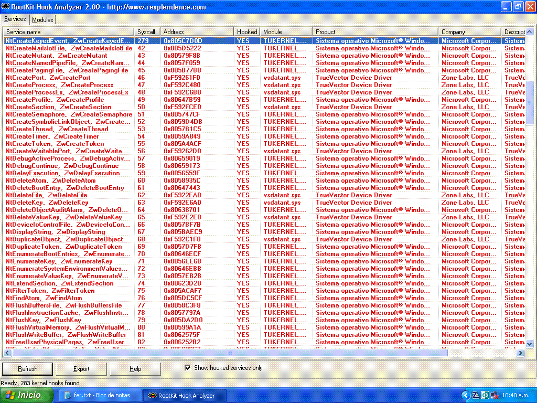Click the horizontal scrollbar left arrow
This screenshot has width=537, height=403.
click(7, 353)
